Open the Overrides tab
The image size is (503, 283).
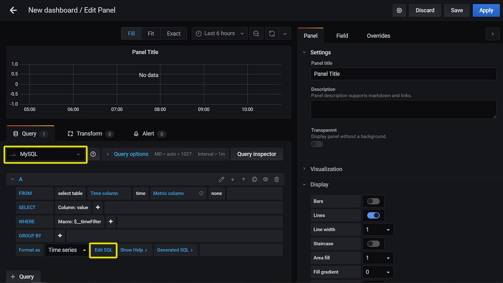(x=379, y=36)
